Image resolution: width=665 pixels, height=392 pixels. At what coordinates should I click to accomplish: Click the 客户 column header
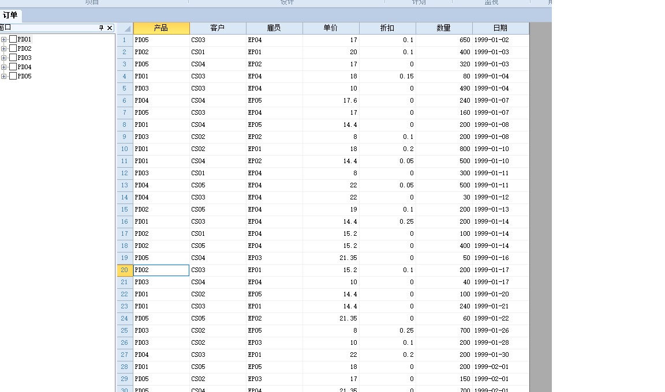click(x=218, y=28)
